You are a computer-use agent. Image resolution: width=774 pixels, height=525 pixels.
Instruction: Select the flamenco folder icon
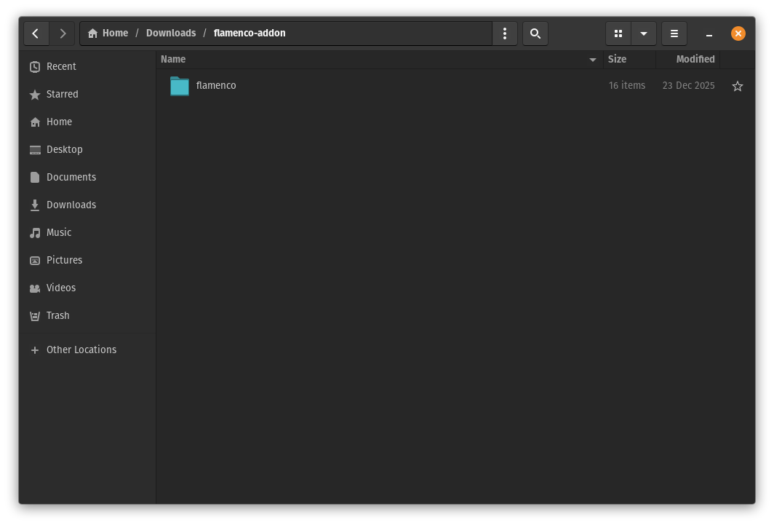(x=180, y=86)
